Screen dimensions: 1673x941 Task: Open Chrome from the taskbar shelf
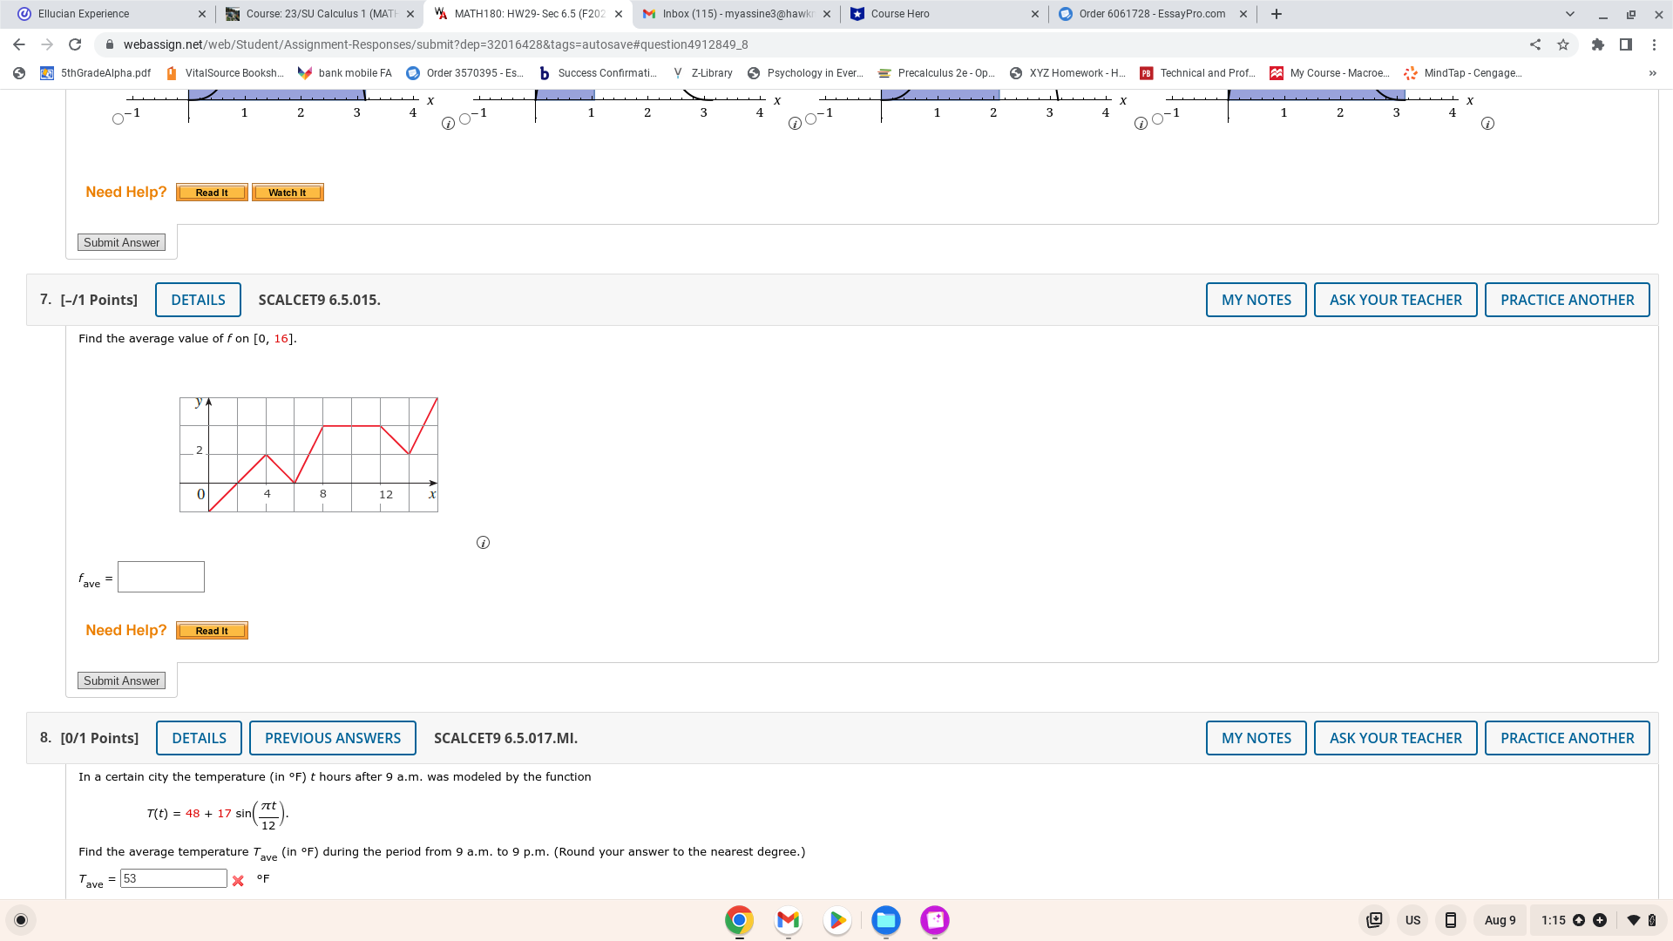739,920
